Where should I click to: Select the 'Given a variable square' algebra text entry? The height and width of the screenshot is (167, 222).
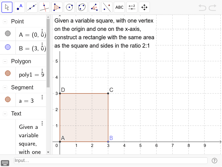(x=30, y=139)
